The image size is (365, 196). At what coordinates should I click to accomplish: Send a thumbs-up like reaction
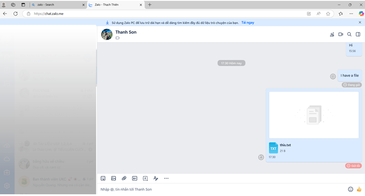[359, 189]
